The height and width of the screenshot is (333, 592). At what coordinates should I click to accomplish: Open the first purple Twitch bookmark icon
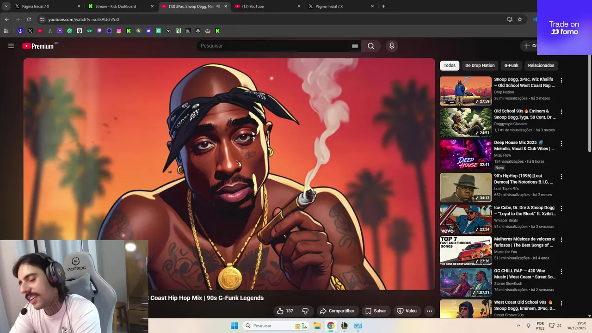pyautogui.click(x=60, y=31)
